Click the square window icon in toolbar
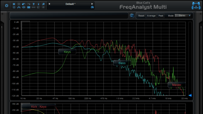This screenshot has height=114, width=203. coord(14,7)
